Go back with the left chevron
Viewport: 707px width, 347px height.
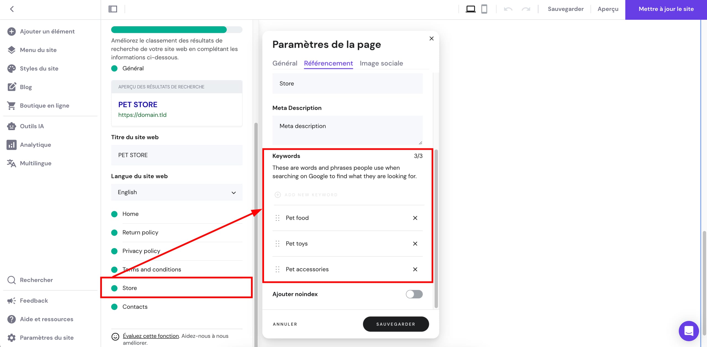pyautogui.click(x=12, y=9)
